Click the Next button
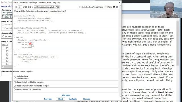Screen dimensions: 182x102 61,99
